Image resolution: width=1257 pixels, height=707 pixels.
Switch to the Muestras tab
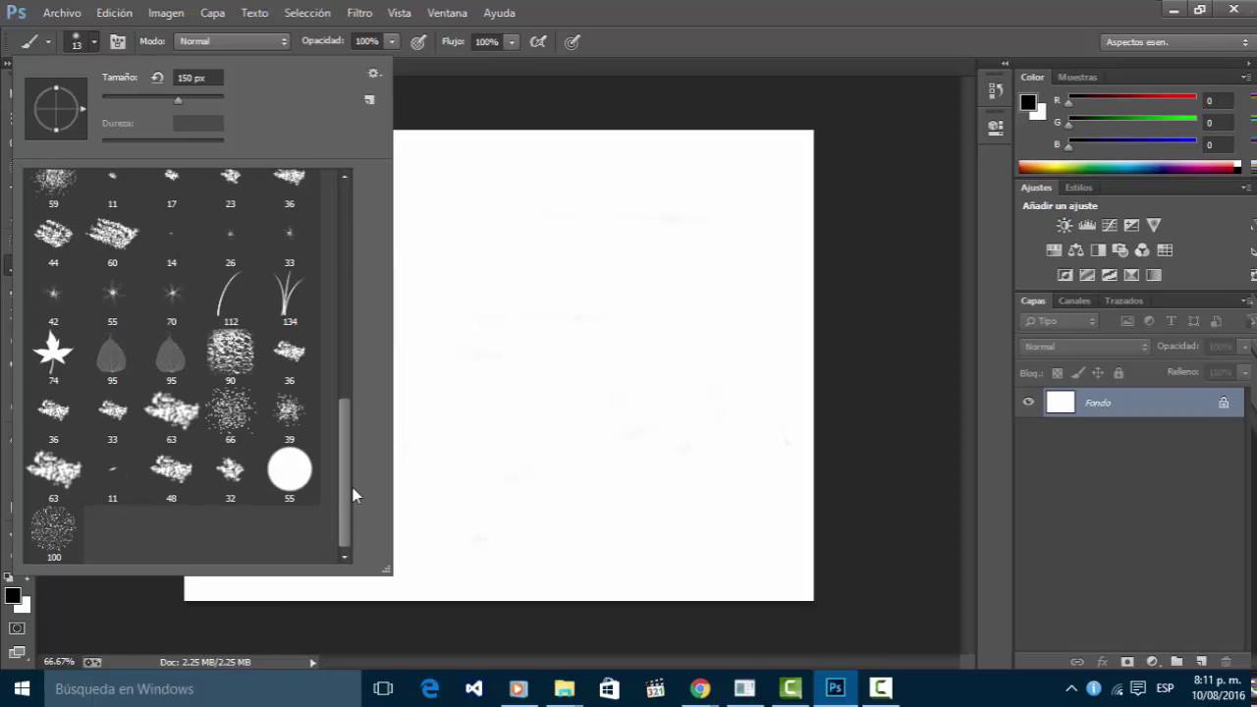[1077, 77]
